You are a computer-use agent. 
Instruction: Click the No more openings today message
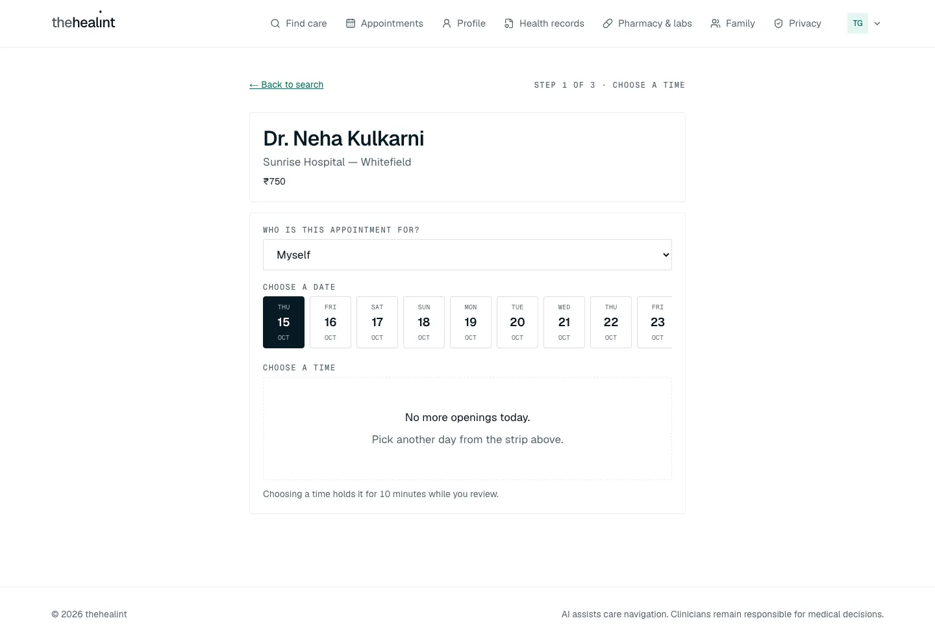click(x=467, y=417)
